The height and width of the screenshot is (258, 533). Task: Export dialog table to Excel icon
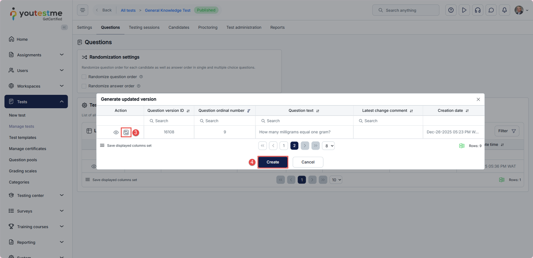point(462,146)
